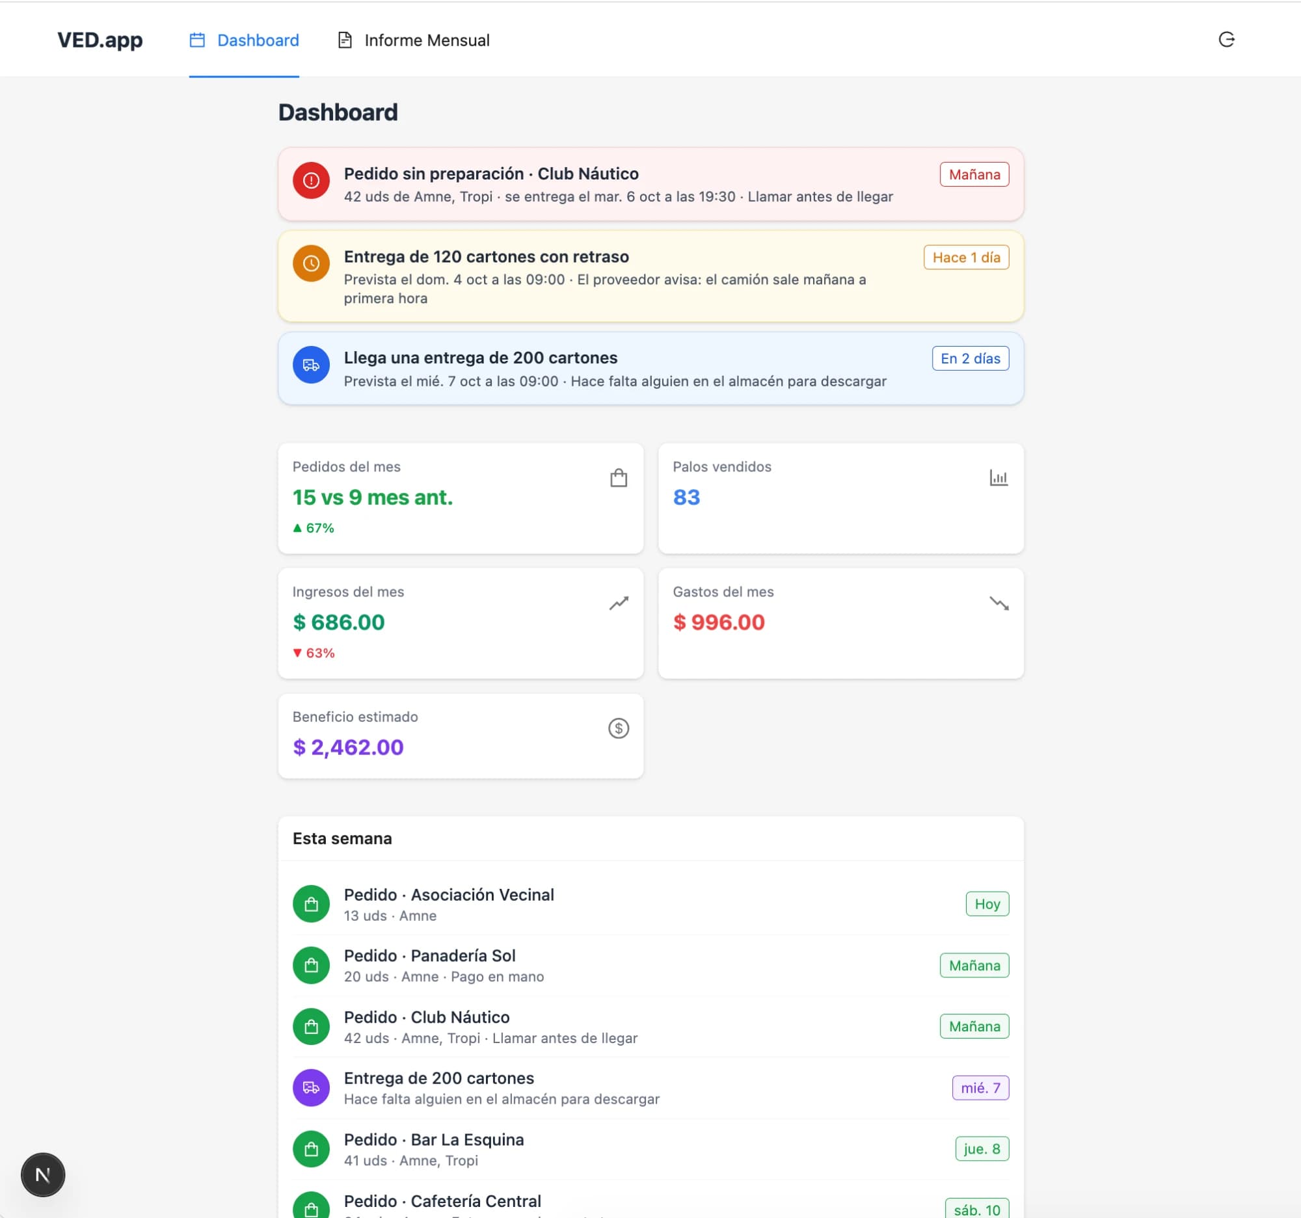This screenshot has width=1301, height=1218.
Task: Click the En 2 días badge
Action: 971,358
